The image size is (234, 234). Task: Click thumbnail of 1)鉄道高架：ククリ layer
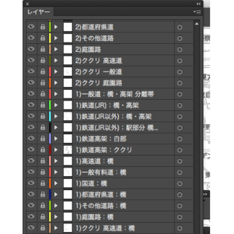(x=68, y=150)
